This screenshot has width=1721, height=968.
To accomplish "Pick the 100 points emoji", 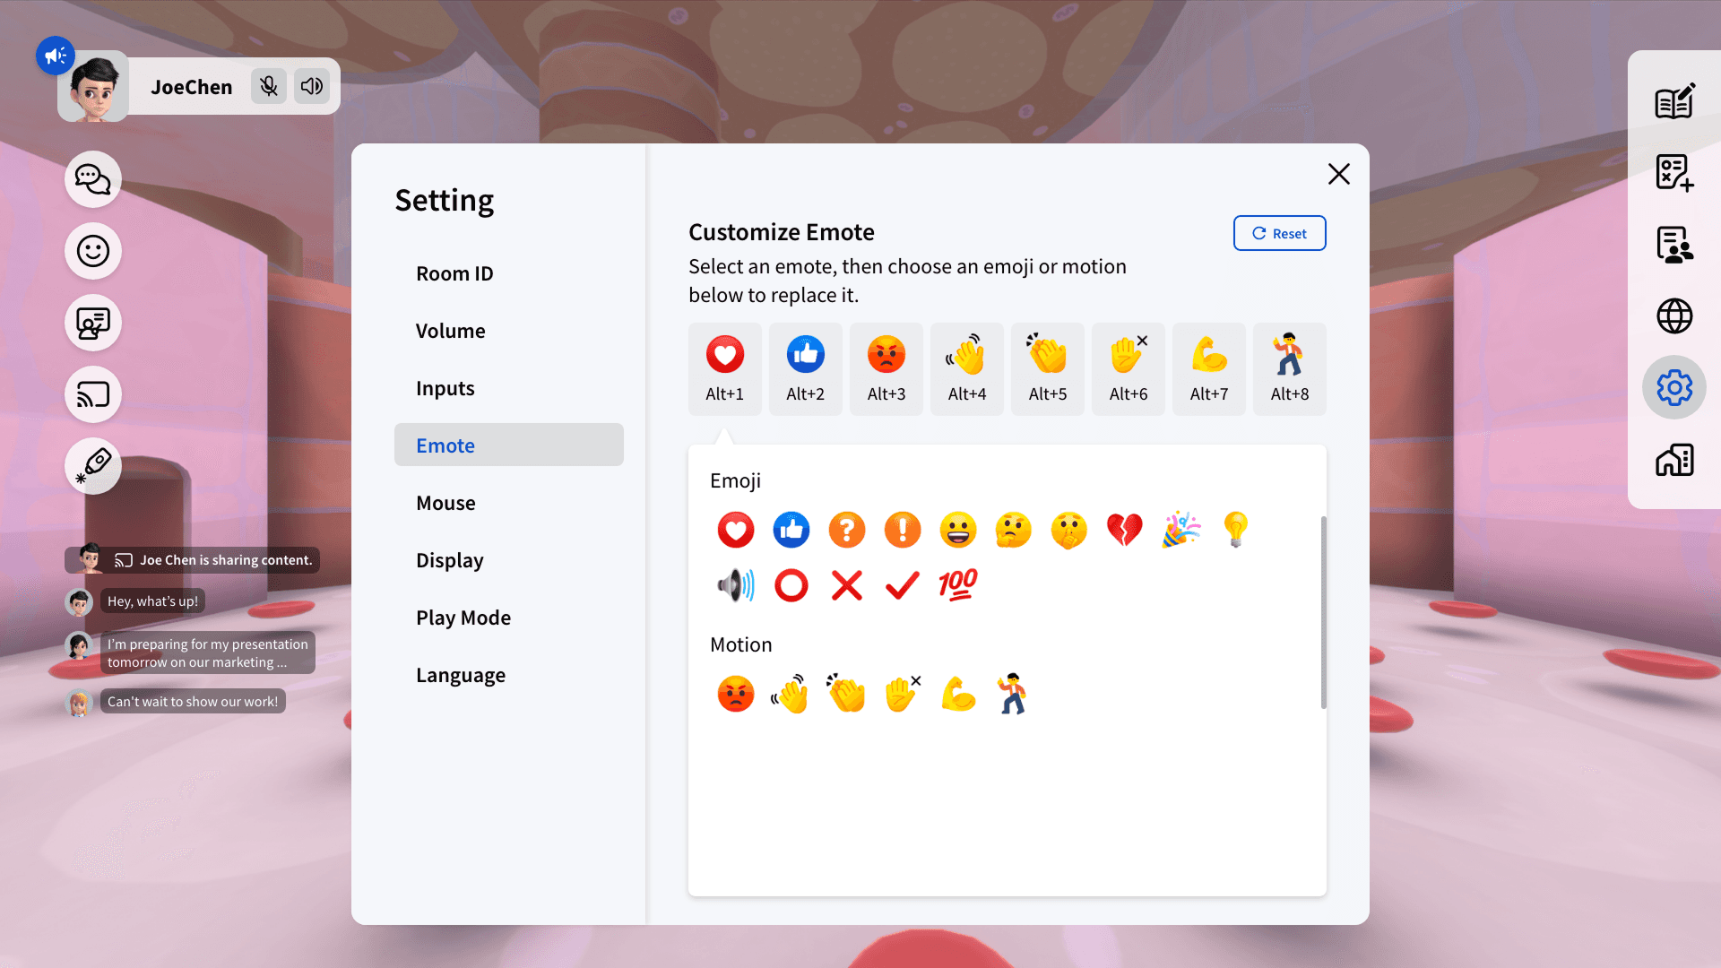I will click(x=957, y=585).
